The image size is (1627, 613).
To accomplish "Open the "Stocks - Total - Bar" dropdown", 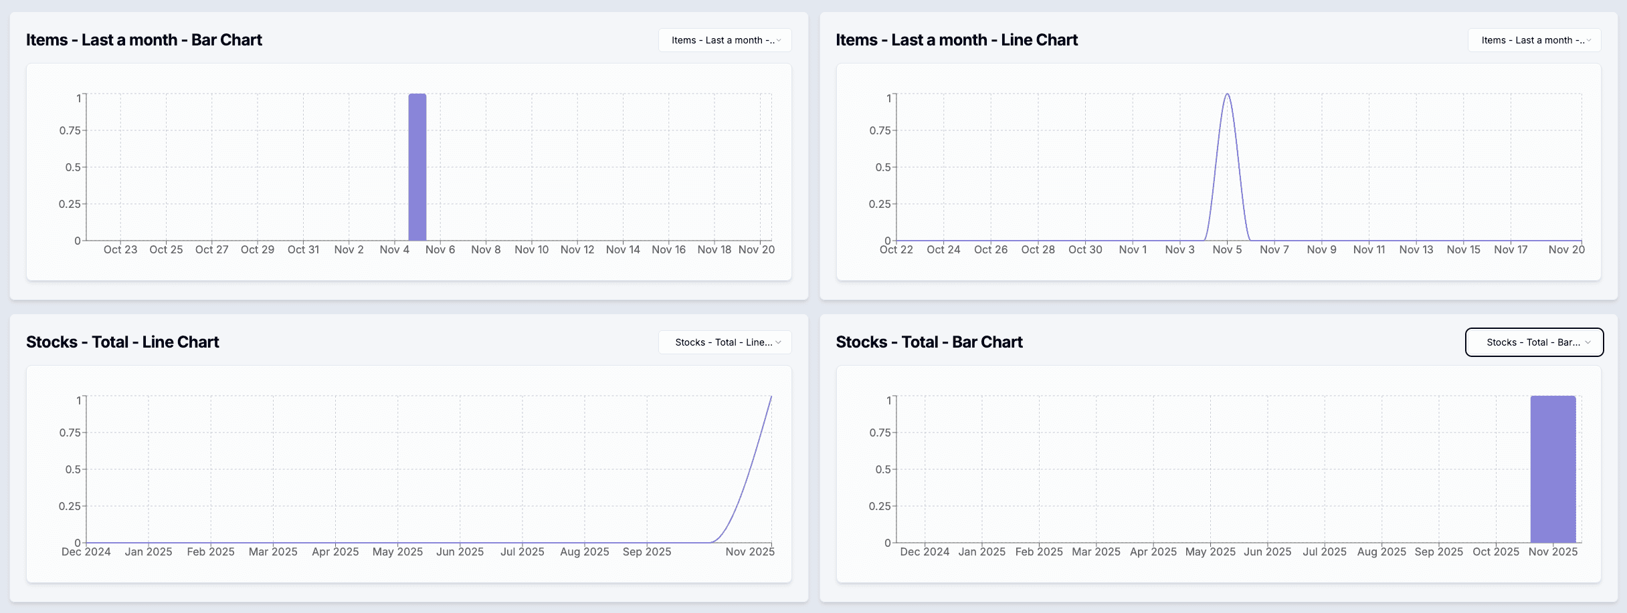I will (1533, 342).
